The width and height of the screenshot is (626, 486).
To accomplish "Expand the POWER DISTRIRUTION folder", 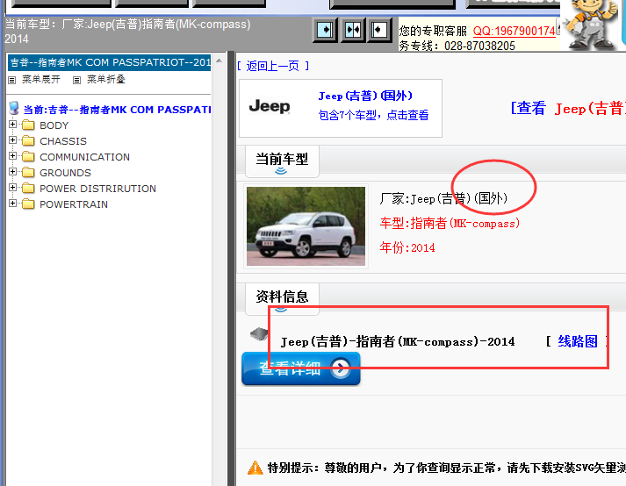I will tap(13, 188).
